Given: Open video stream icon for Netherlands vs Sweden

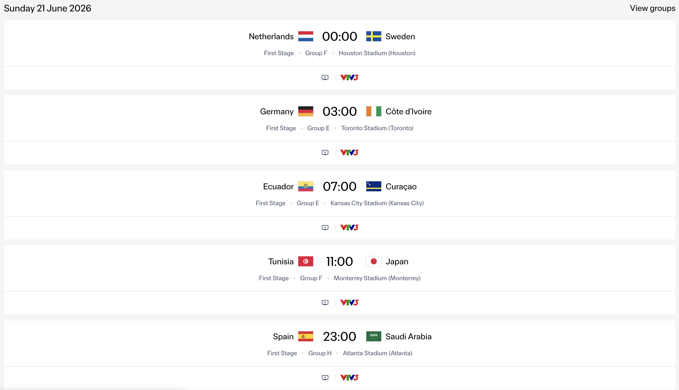Looking at the screenshot, I should [x=325, y=77].
